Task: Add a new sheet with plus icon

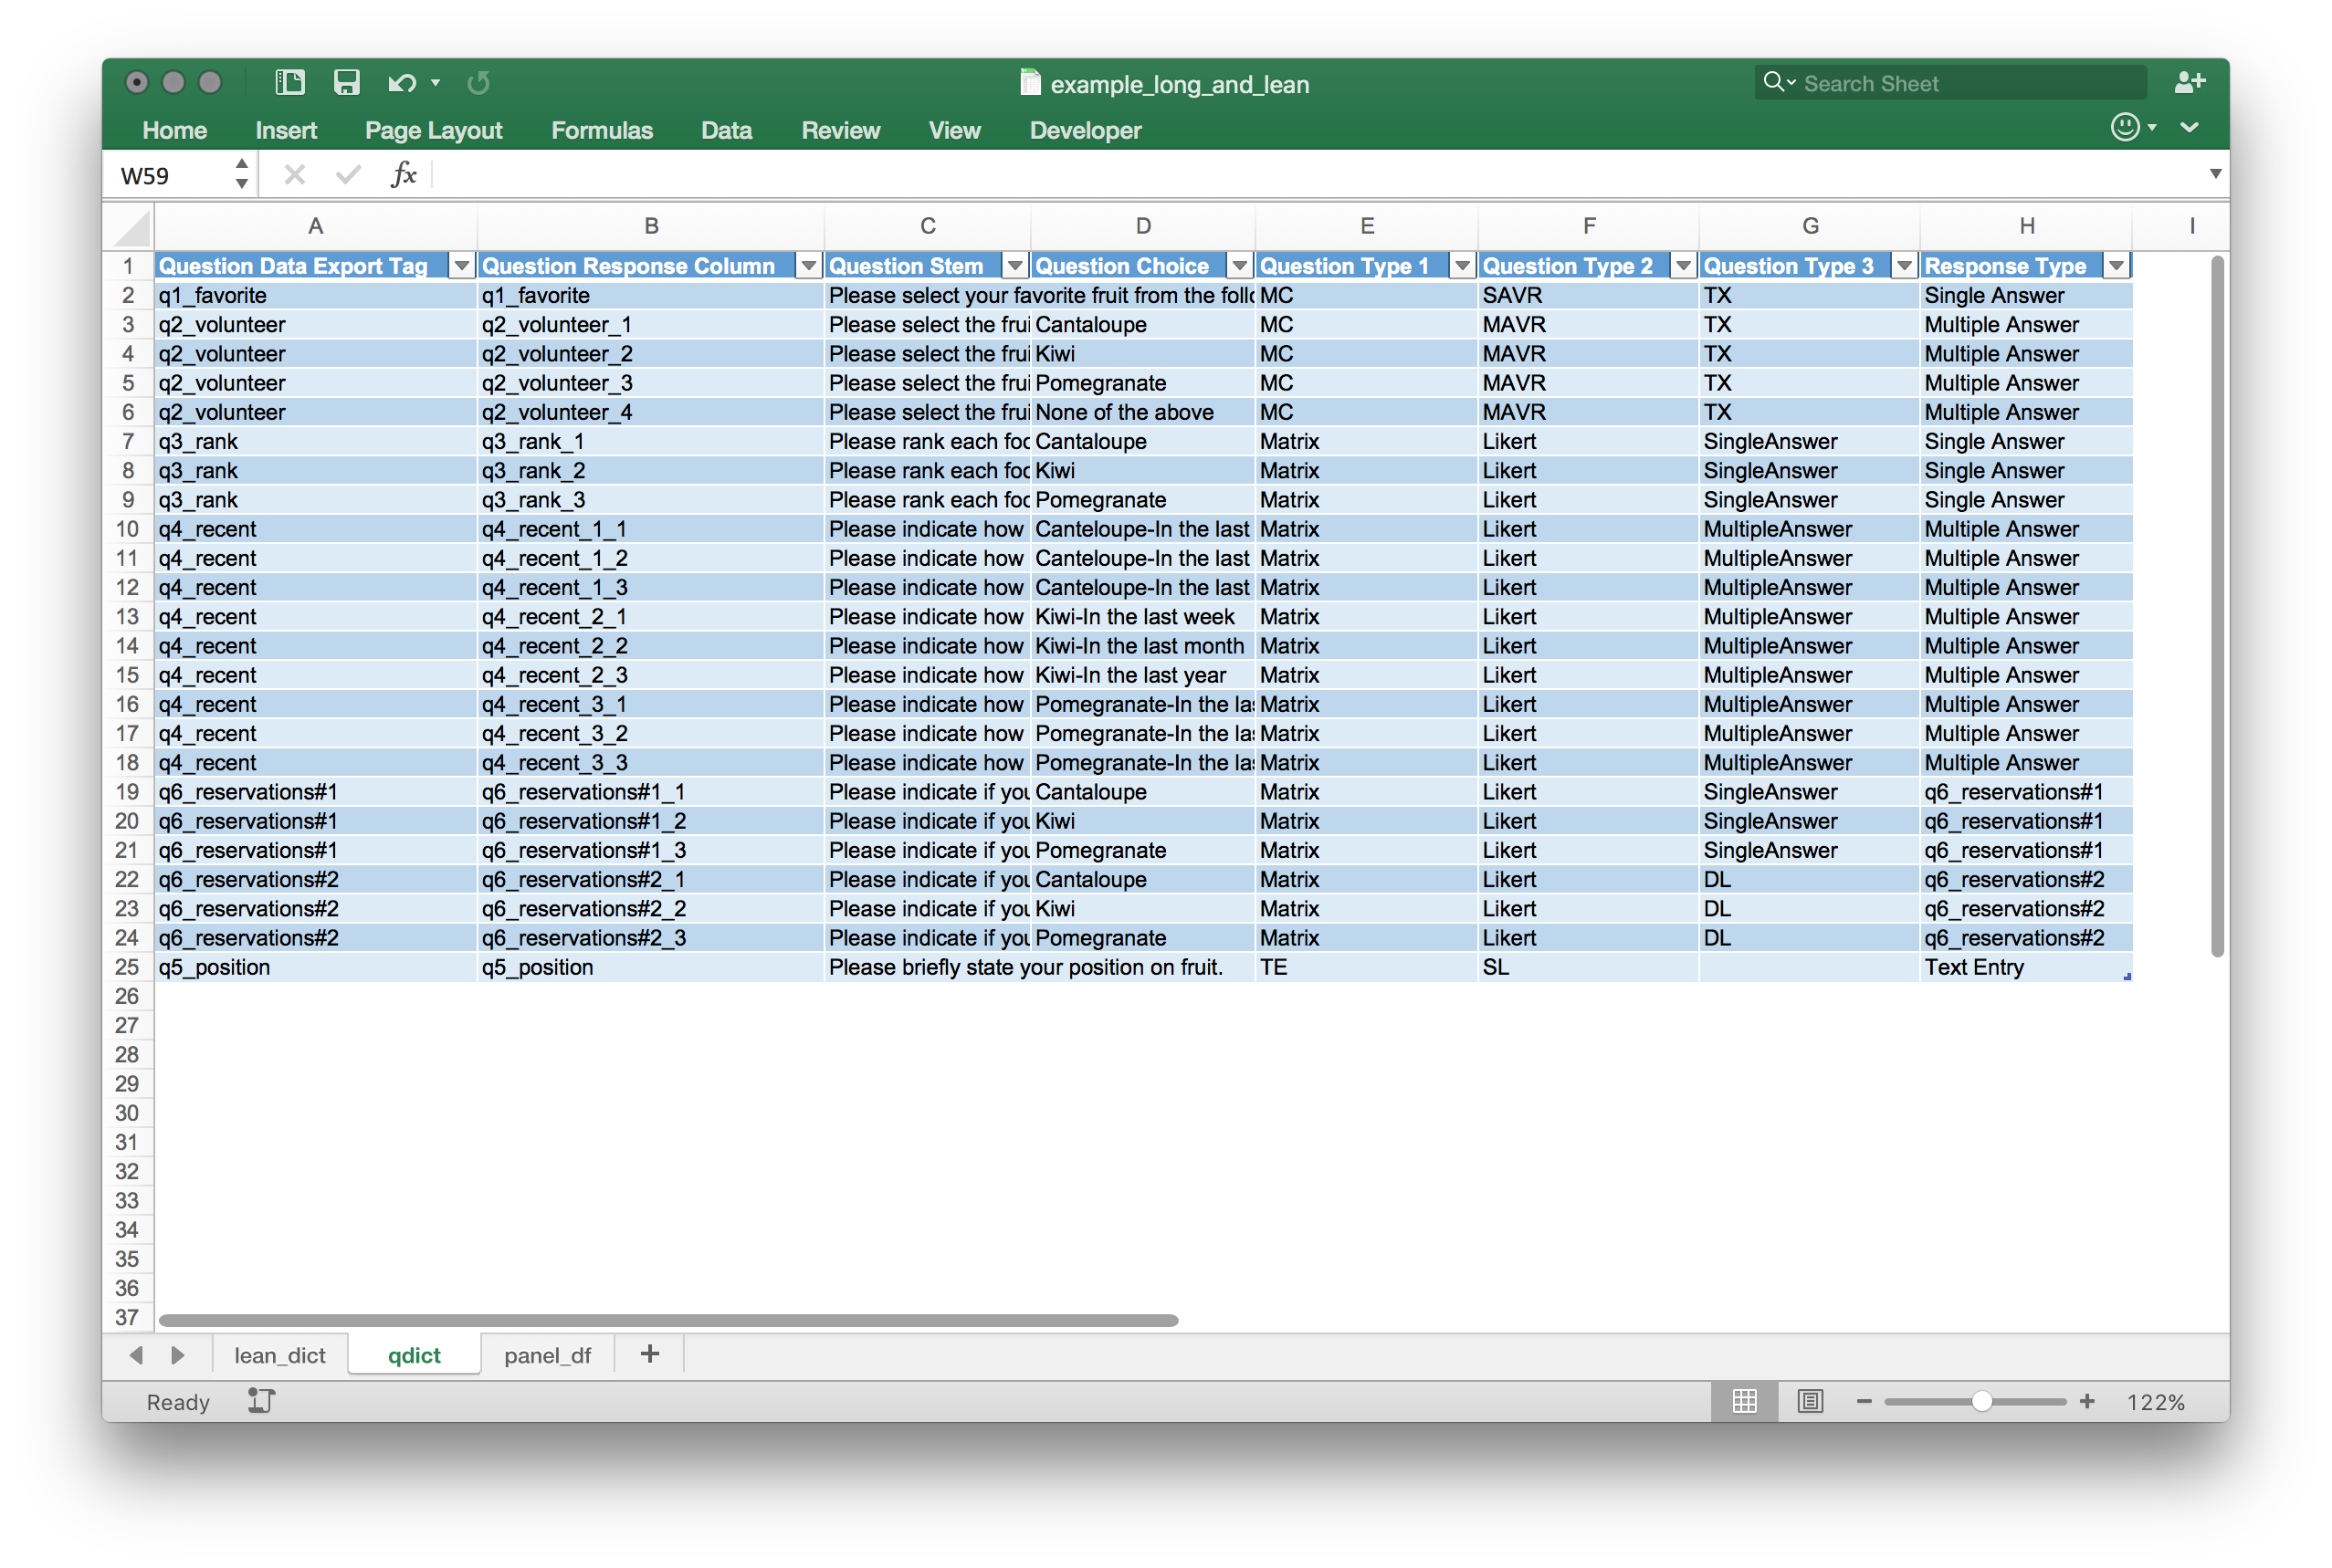Action: click(x=650, y=1354)
